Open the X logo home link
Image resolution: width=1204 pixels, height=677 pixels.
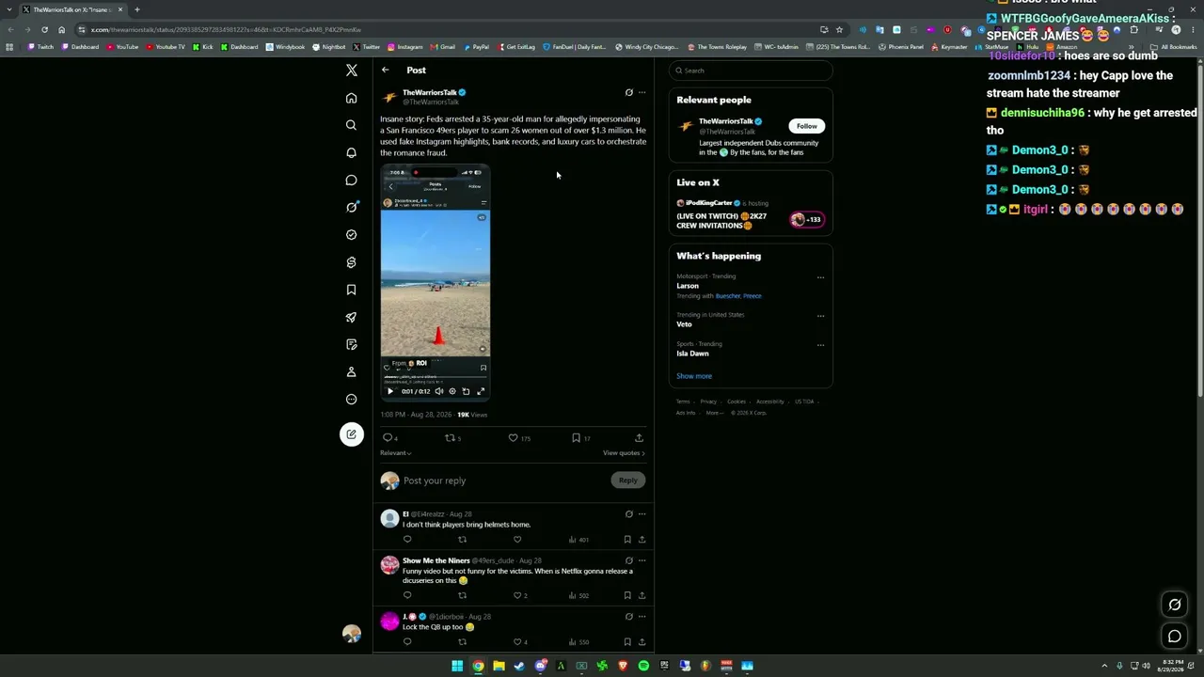[352, 71]
